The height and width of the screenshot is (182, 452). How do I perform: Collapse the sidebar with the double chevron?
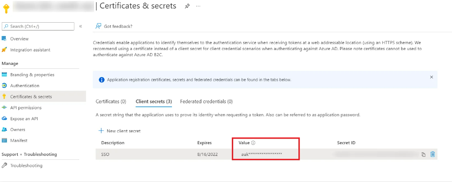81,26
